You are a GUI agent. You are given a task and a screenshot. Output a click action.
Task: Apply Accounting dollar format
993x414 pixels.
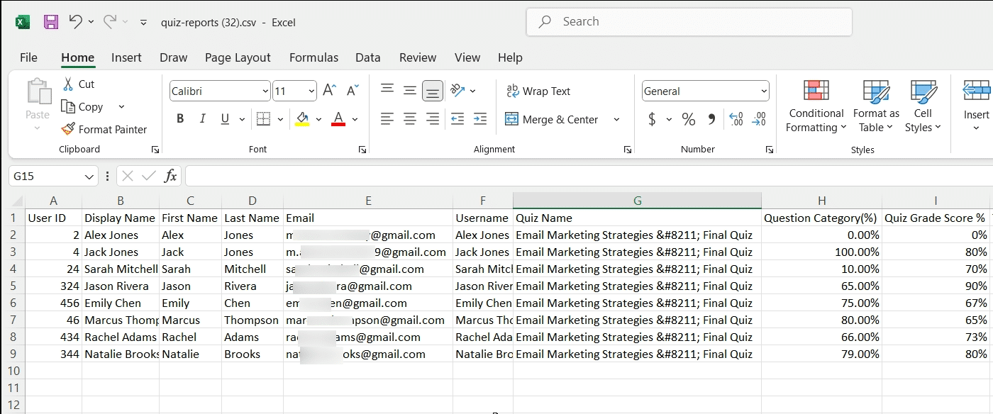click(653, 119)
